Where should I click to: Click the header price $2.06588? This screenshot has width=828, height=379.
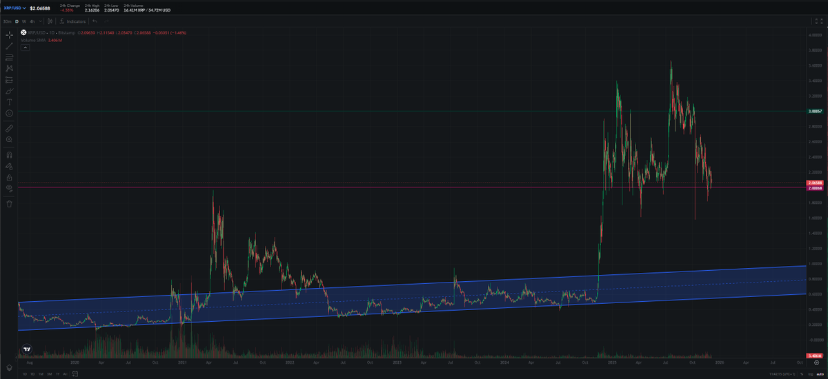[x=40, y=8]
